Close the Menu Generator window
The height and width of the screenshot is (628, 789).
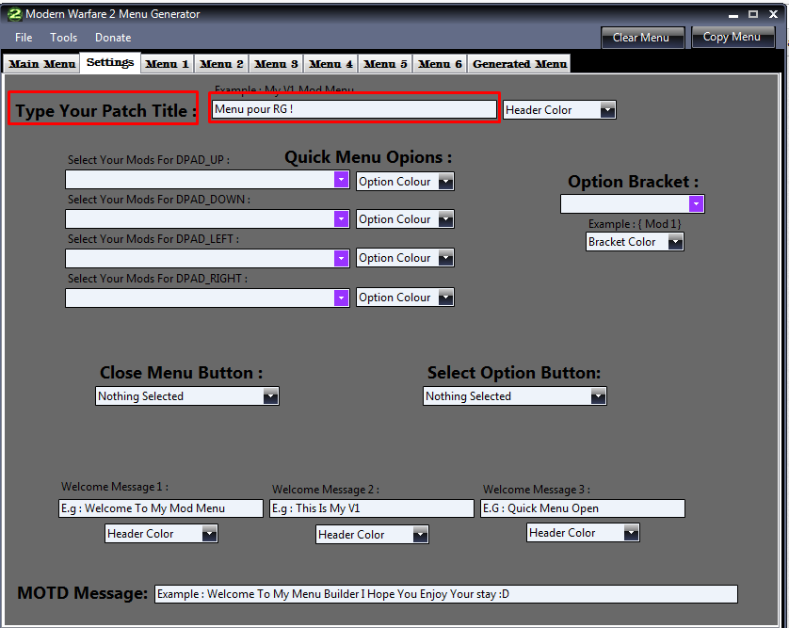point(773,14)
